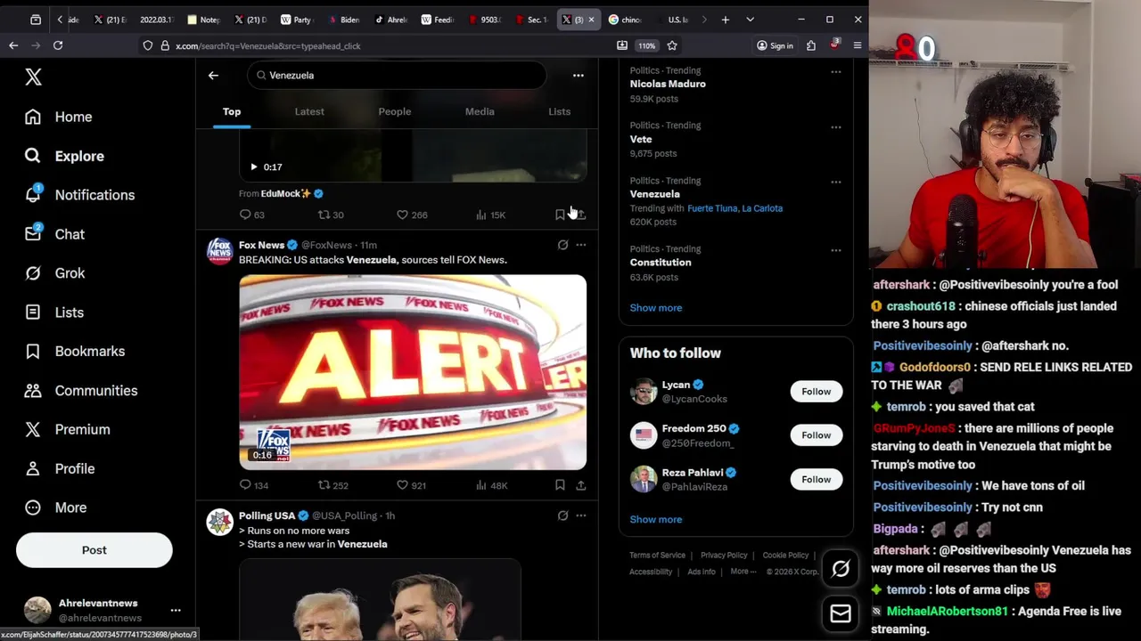The width and height of the screenshot is (1141, 641).
Task: Open Nicolas Maduro trending topic
Action: (668, 84)
